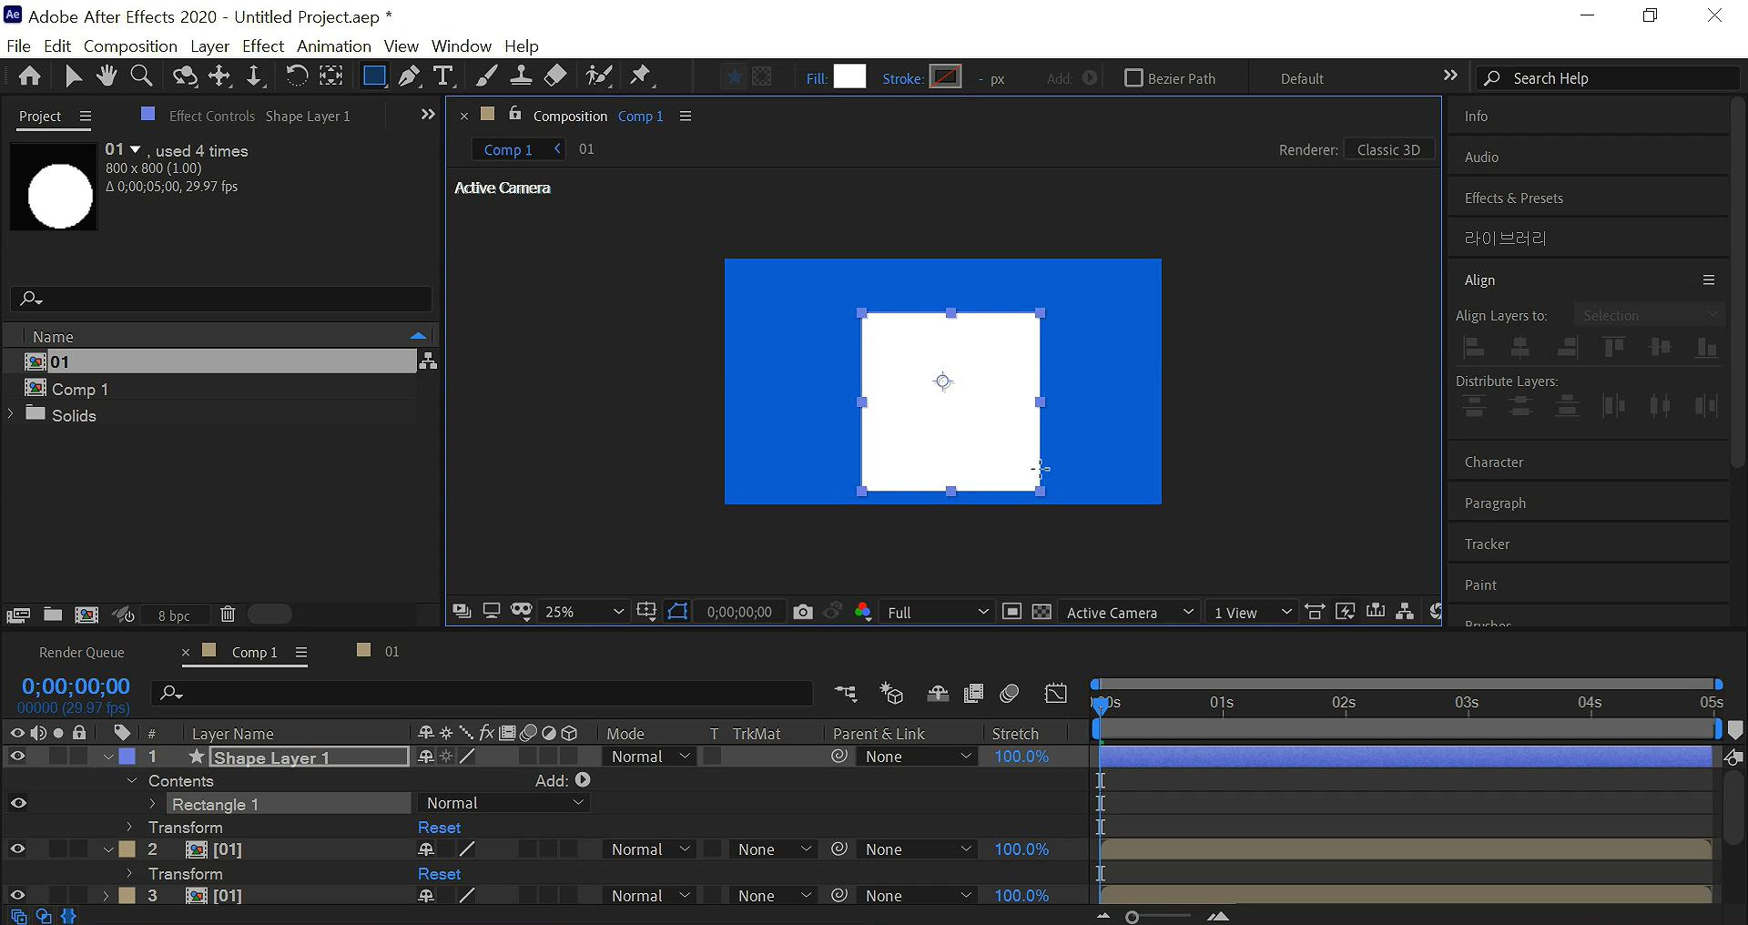Hide Rectangle 1 visibility eye
This screenshot has width=1748, height=925.
17,803
